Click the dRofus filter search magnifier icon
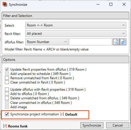 pyautogui.click(x=116, y=42)
